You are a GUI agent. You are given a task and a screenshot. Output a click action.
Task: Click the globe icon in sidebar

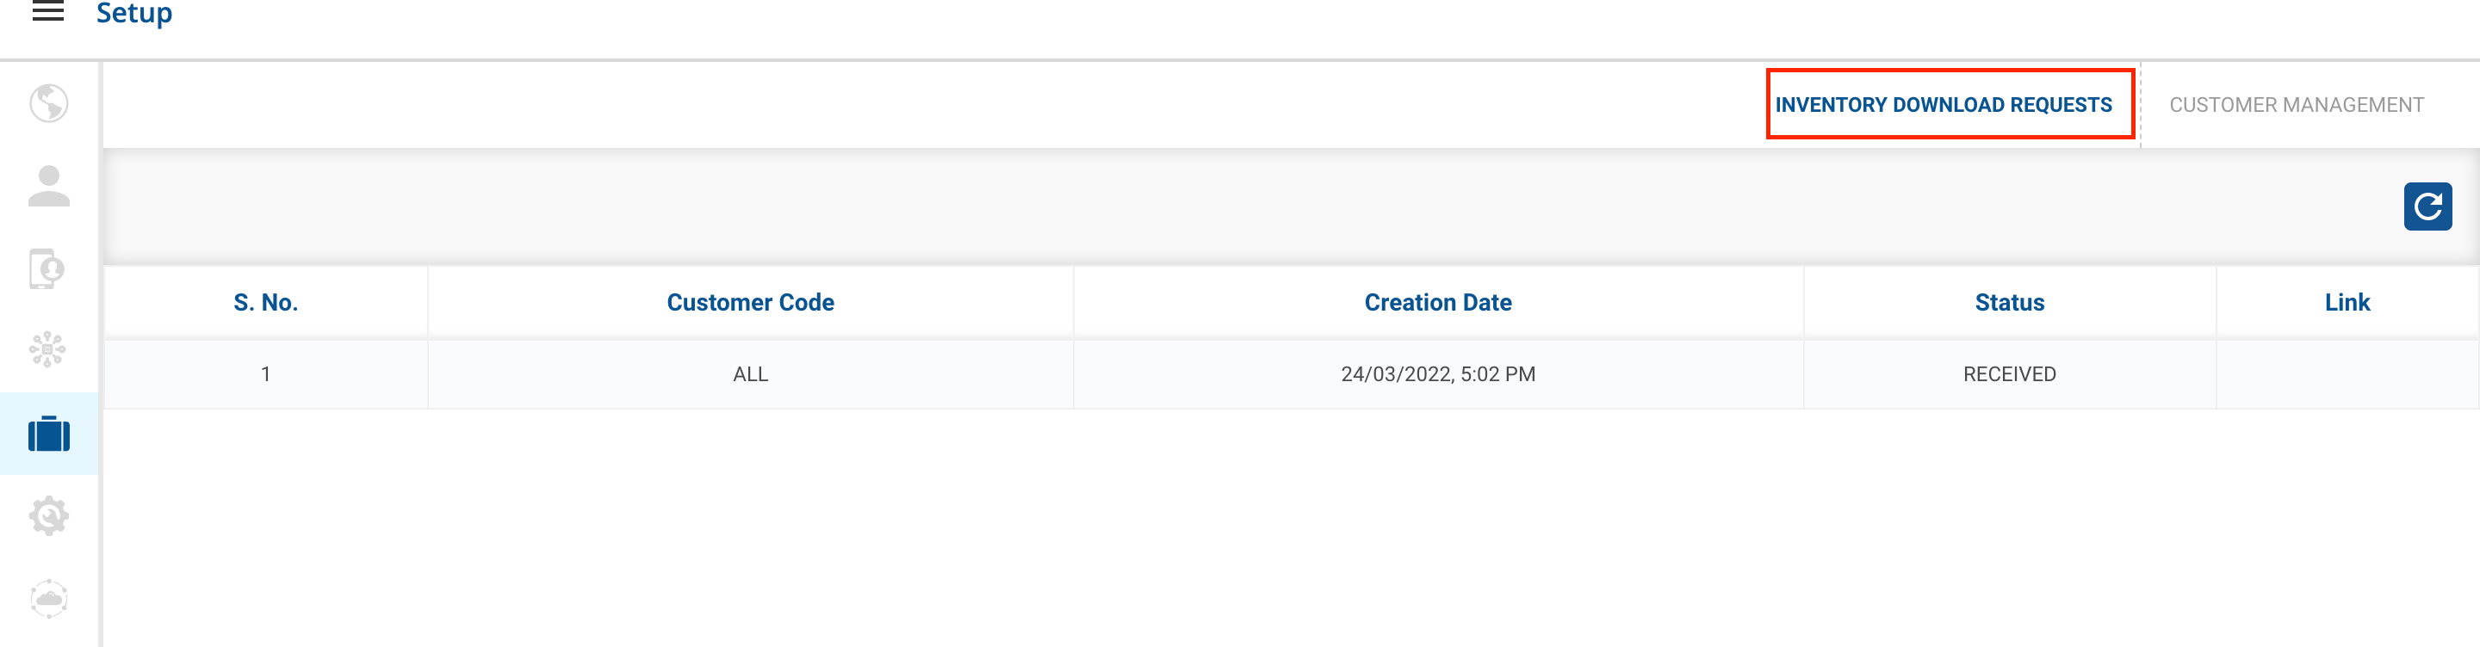point(48,104)
